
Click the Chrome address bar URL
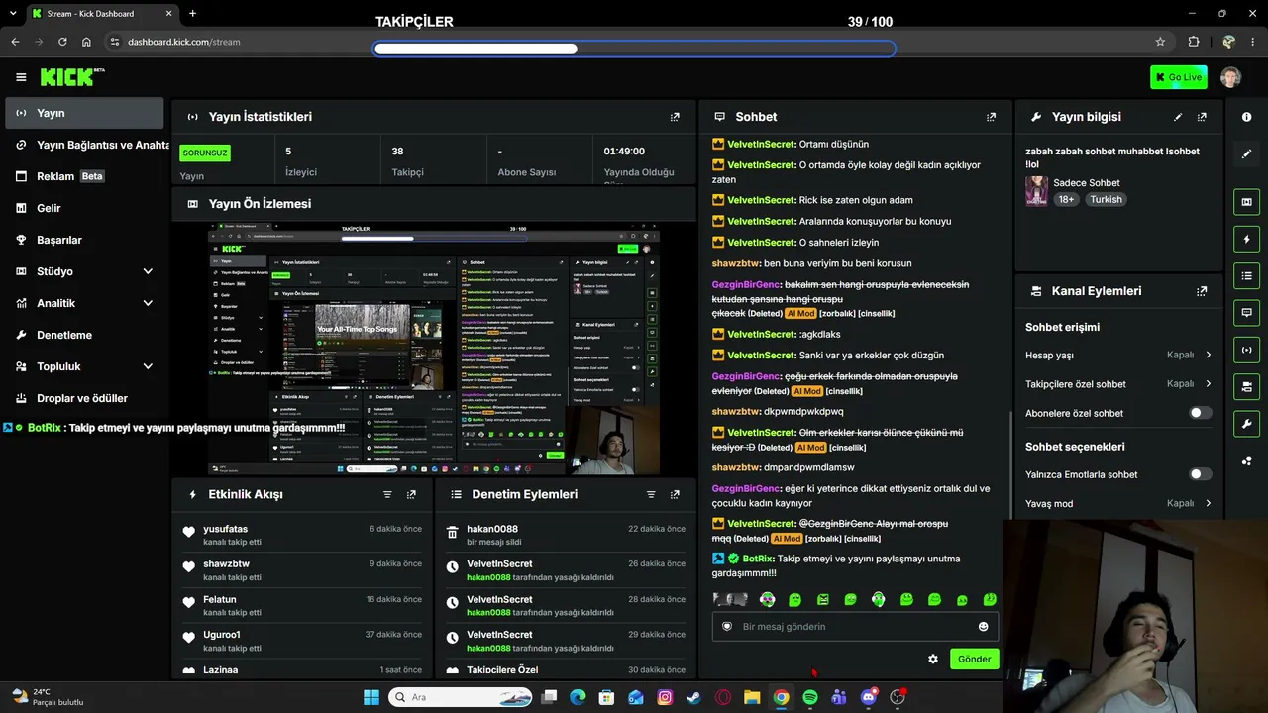183,42
